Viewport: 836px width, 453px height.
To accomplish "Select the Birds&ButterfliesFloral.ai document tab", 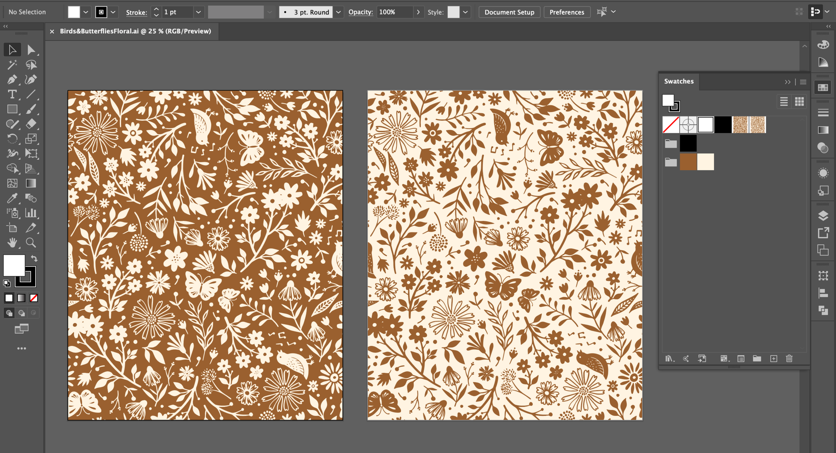I will 135,31.
